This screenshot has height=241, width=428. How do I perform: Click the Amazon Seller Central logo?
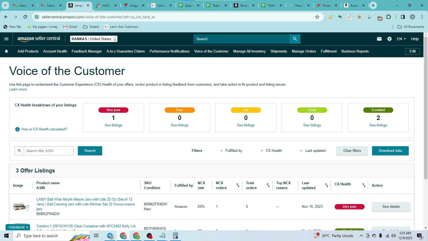click(39, 39)
